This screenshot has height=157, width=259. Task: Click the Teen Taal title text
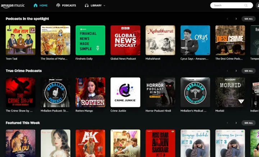coord(12,59)
